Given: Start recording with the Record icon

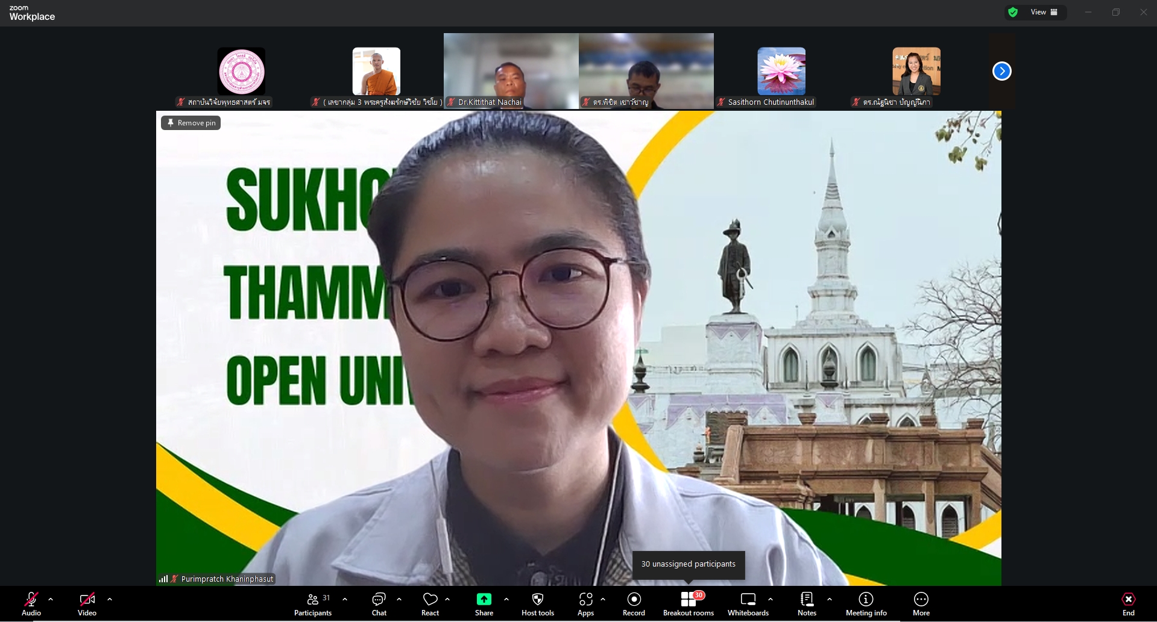Looking at the screenshot, I should [634, 600].
